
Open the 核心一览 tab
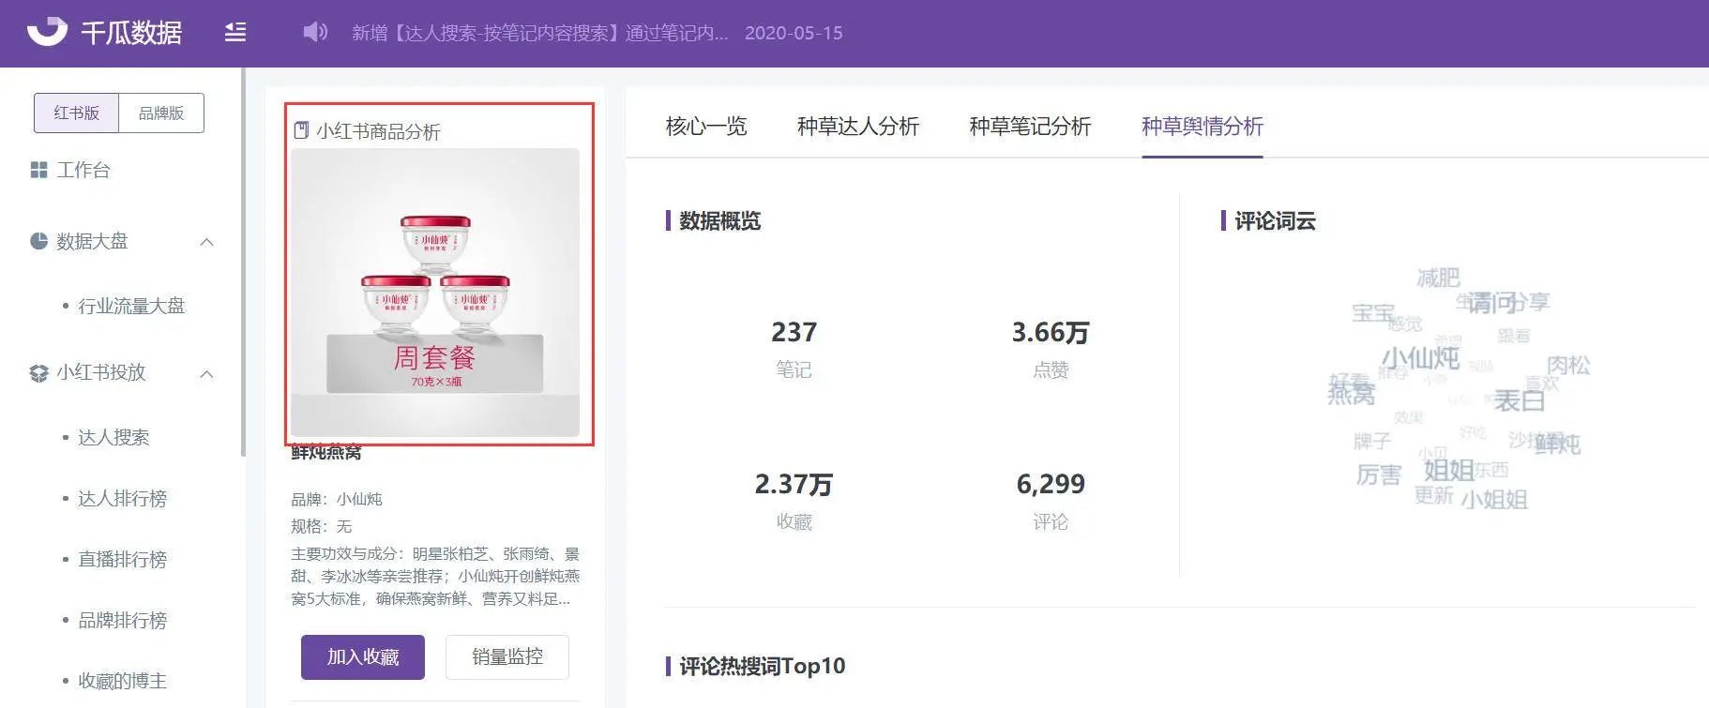[x=706, y=126]
